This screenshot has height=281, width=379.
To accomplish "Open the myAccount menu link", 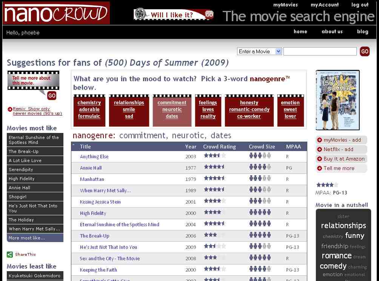I will pyautogui.click(x=325, y=5).
